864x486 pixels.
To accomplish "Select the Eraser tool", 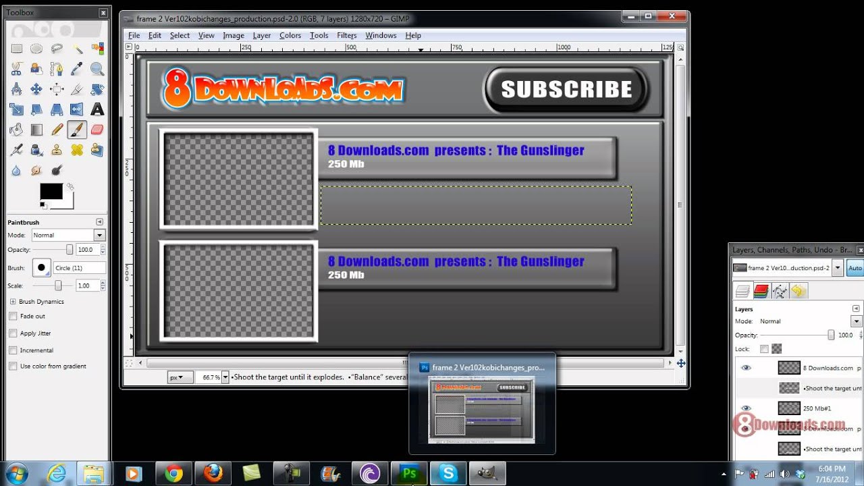I will 97,130.
